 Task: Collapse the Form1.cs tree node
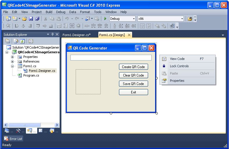(13, 66)
